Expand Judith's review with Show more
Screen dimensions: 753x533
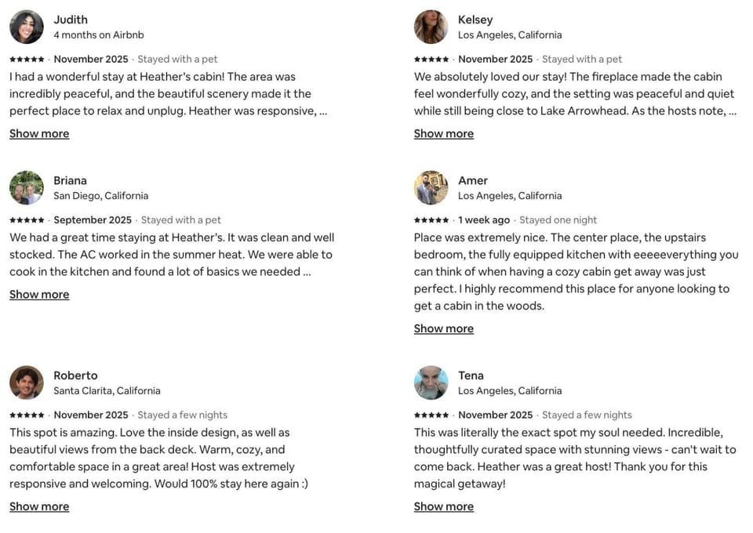(39, 134)
